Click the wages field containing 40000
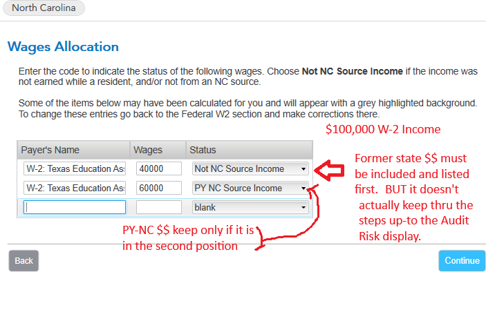The image size is (486, 310). point(159,168)
